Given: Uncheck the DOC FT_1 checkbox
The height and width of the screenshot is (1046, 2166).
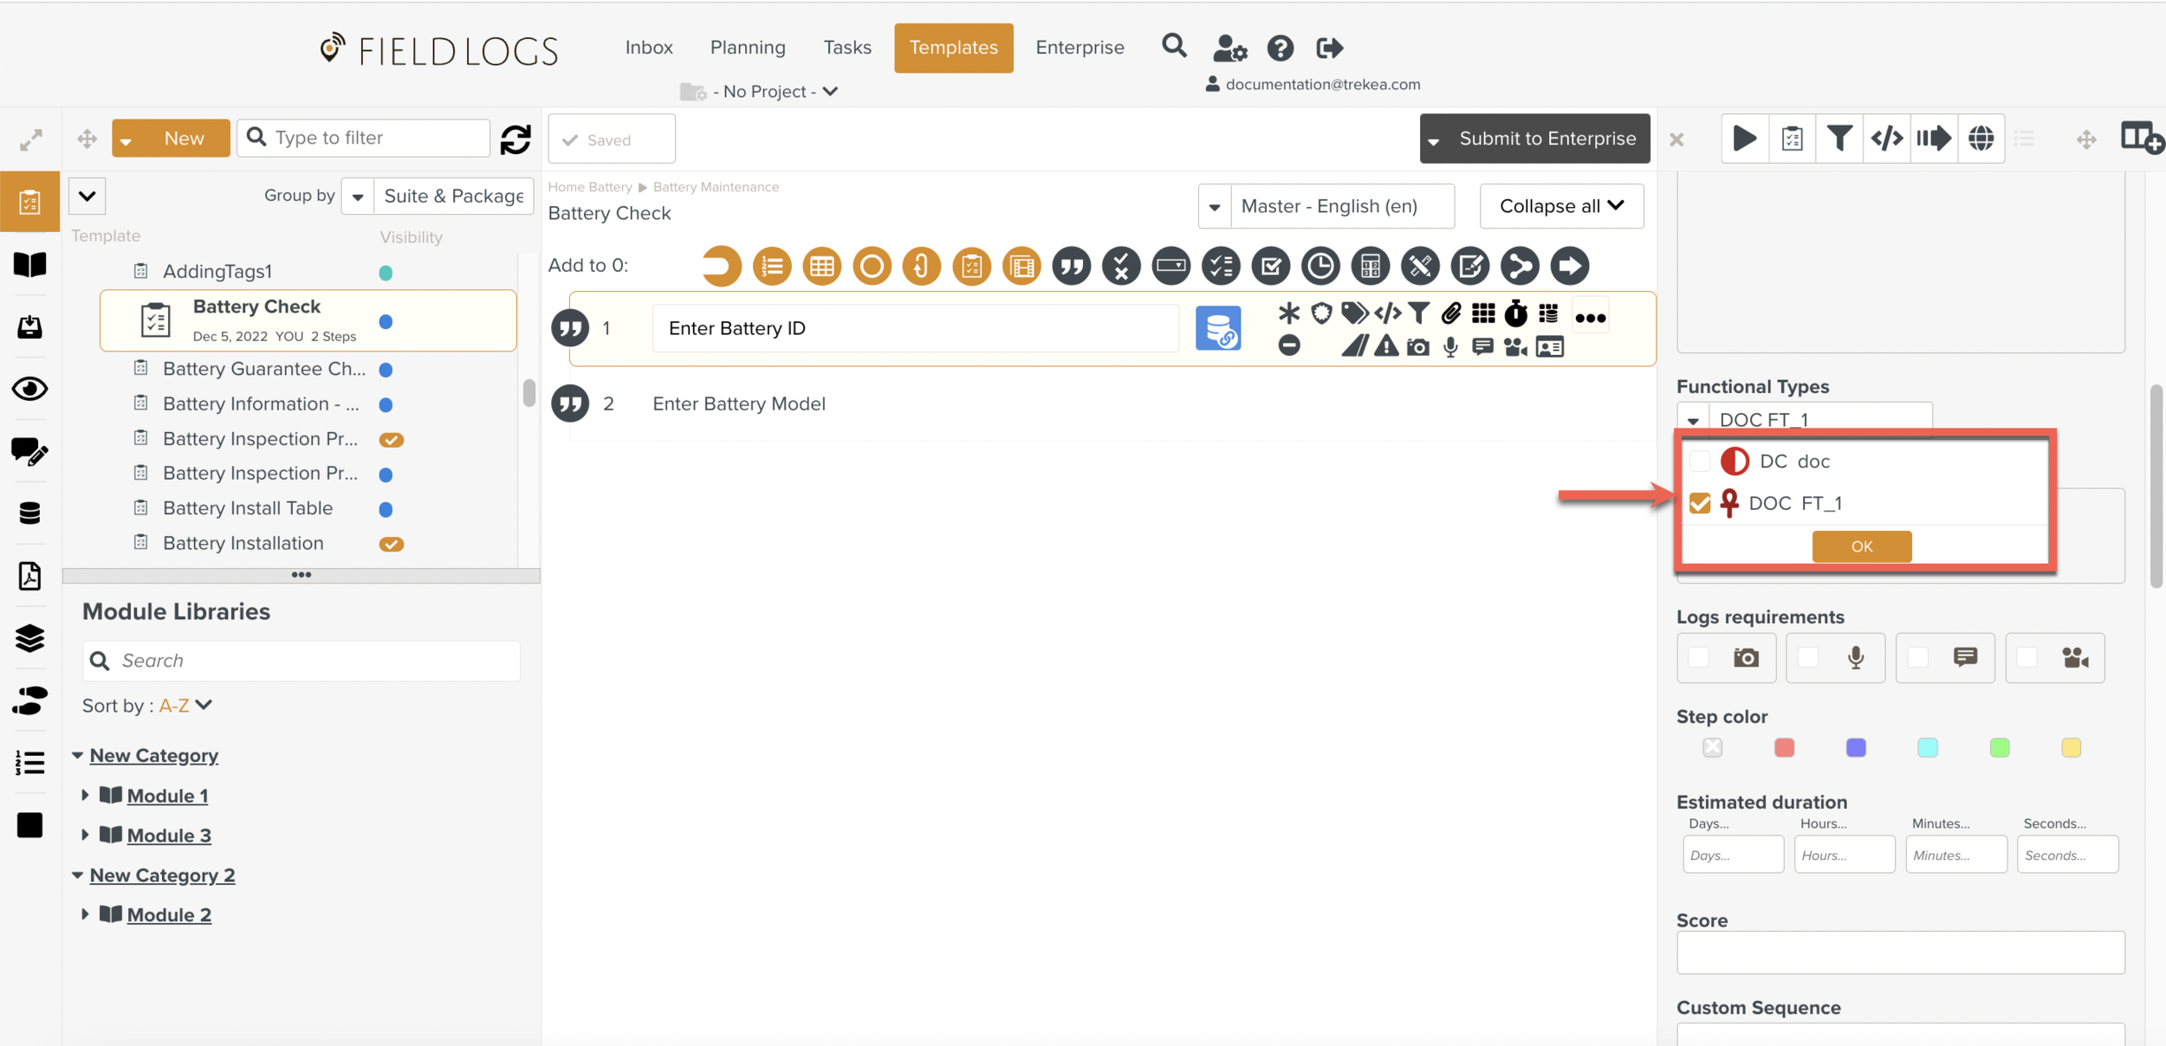Looking at the screenshot, I should pos(1700,503).
